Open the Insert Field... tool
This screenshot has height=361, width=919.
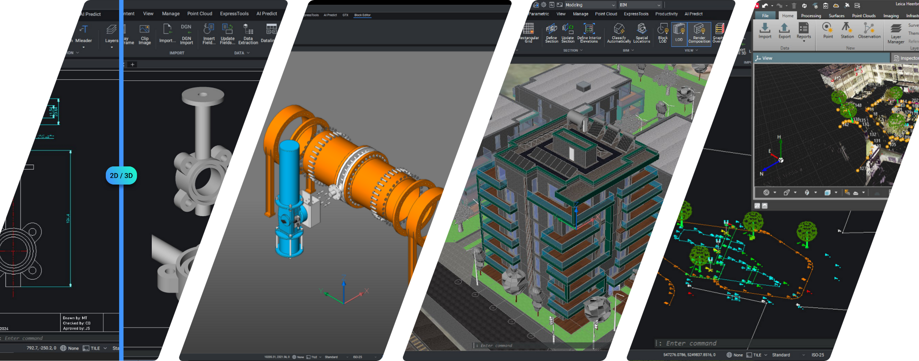[x=209, y=34]
